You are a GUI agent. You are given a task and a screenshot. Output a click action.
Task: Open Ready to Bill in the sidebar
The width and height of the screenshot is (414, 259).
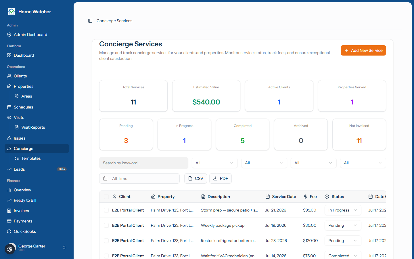[37, 200]
